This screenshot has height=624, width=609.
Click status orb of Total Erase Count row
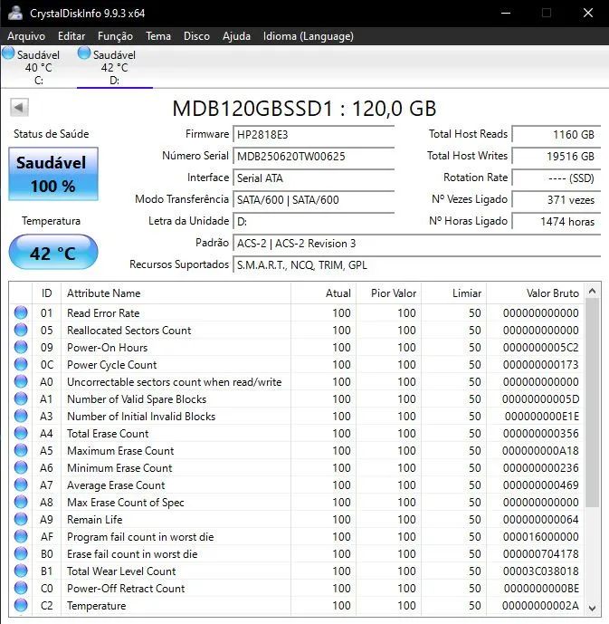point(21,434)
